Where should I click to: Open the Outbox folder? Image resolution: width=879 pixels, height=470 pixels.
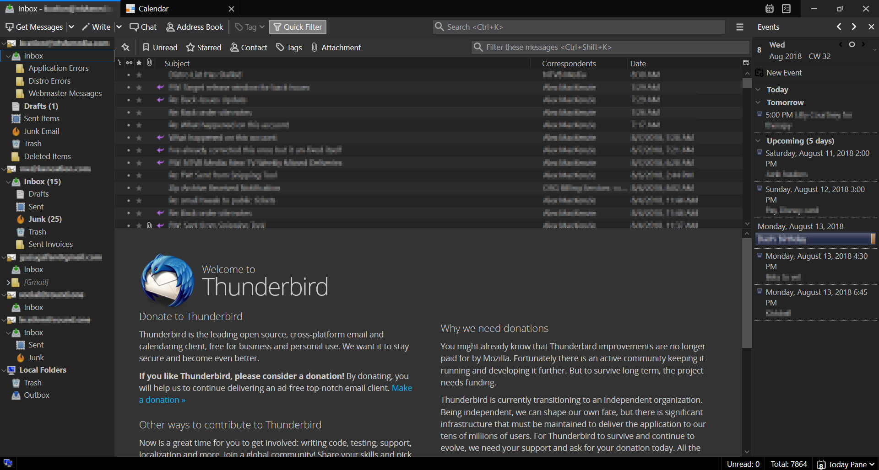[37, 395]
